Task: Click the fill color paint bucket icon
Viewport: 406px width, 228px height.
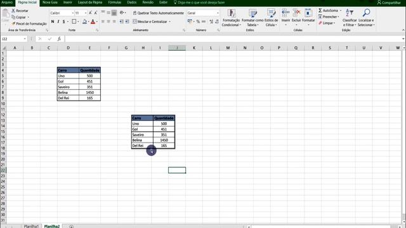Action: 84,22
